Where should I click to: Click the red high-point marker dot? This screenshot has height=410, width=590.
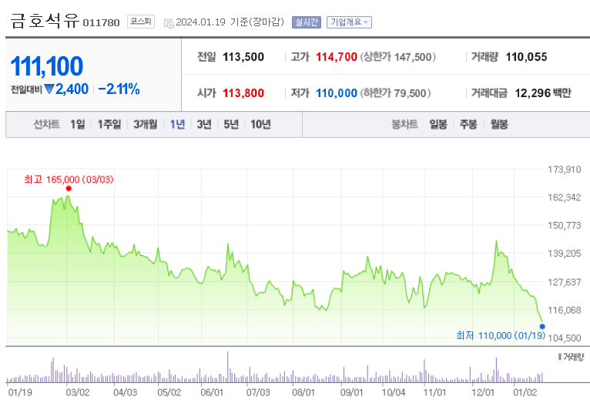pos(69,188)
